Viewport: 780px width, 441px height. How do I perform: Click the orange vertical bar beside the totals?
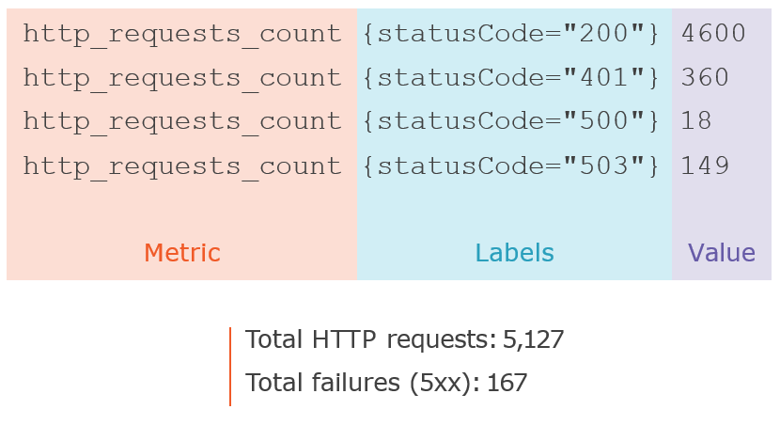coord(230,367)
